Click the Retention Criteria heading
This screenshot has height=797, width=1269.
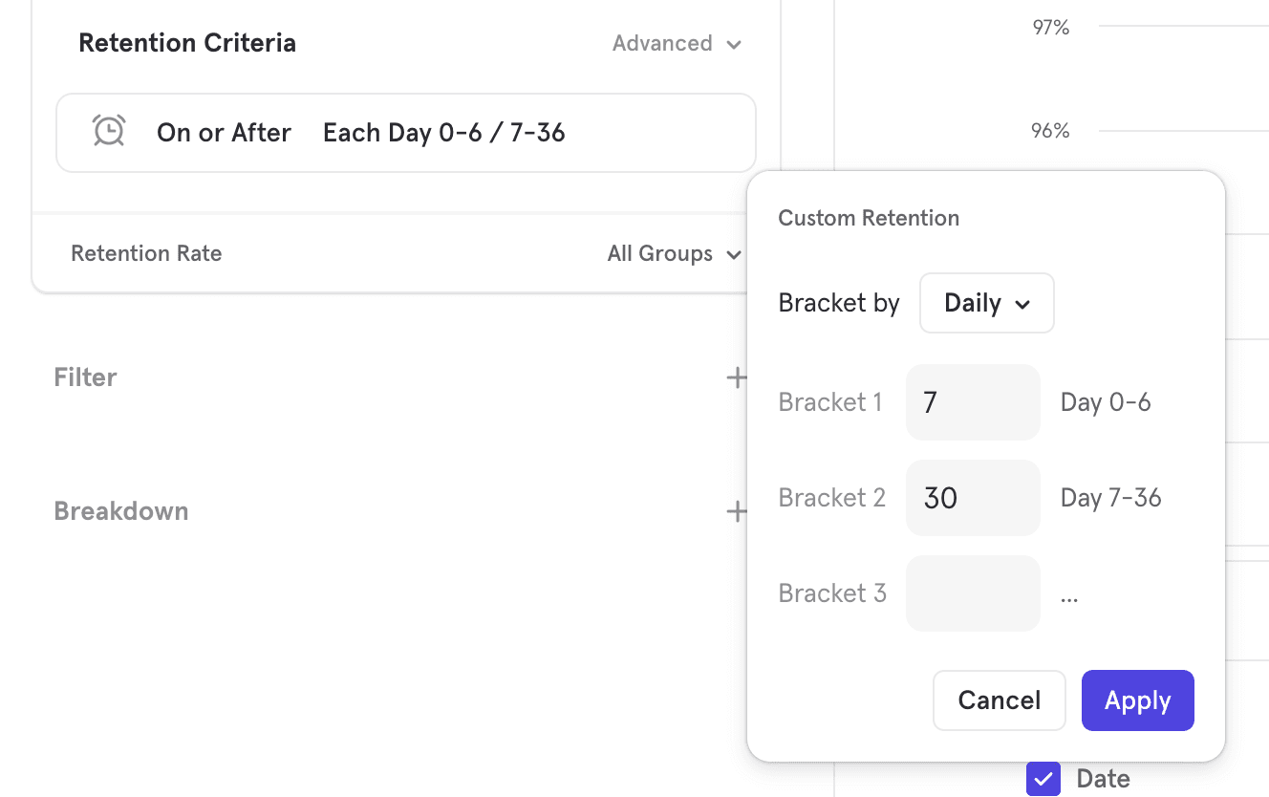pos(187,43)
